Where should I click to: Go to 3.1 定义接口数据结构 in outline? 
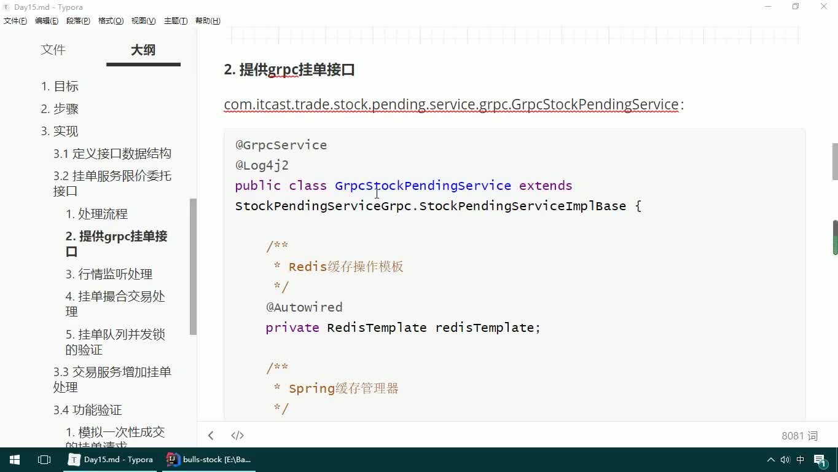point(112,154)
